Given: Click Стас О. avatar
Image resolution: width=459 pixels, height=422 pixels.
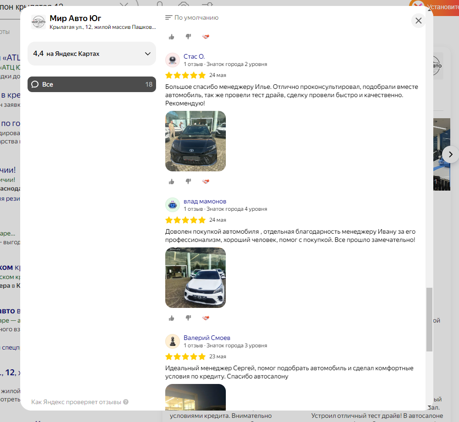Looking at the screenshot, I should click(173, 60).
